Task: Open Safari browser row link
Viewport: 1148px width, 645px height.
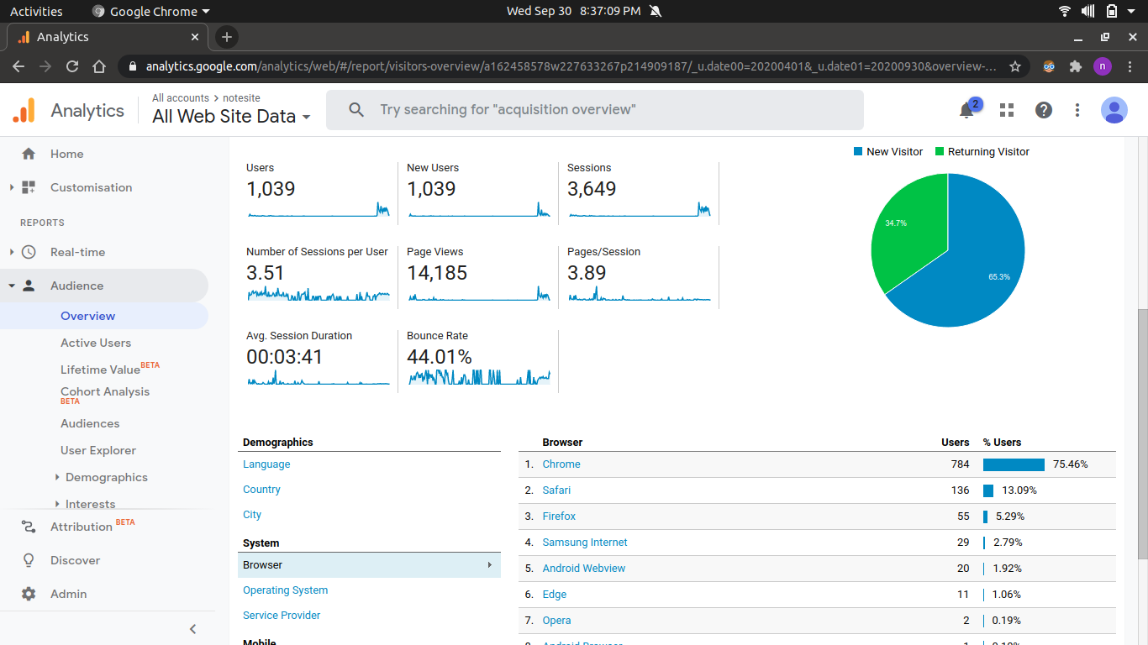Action: 556,490
